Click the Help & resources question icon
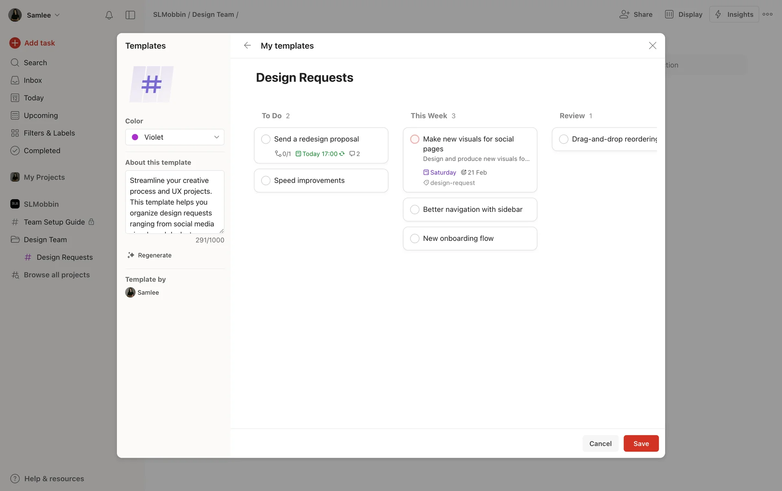The width and height of the screenshot is (782, 491). pyautogui.click(x=15, y=478)
